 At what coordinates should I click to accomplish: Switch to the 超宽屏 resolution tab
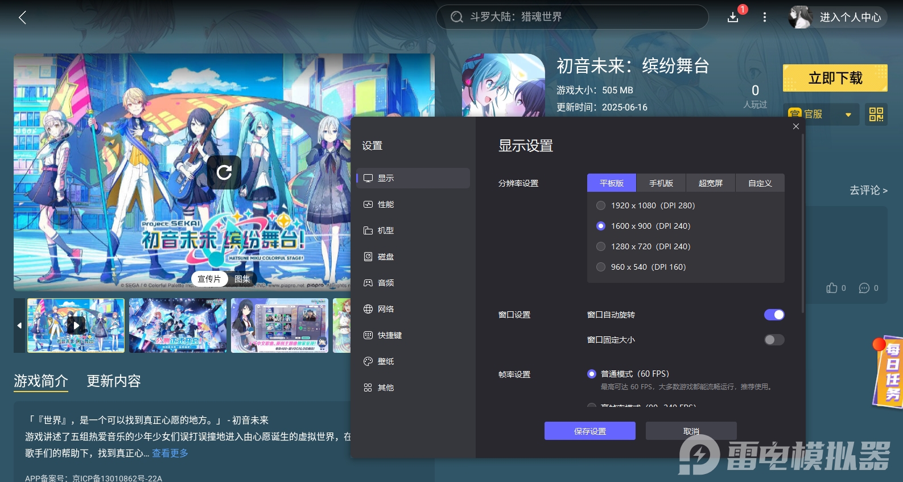pyautogui.click(x=711, y=183)
